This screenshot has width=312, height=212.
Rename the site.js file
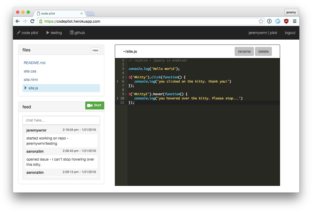[x=244, y=51]
